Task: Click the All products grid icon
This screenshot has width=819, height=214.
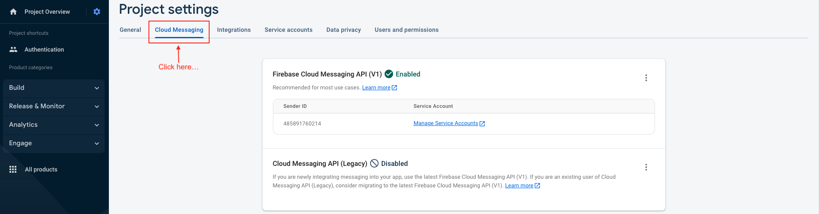Action: (13, 169)
